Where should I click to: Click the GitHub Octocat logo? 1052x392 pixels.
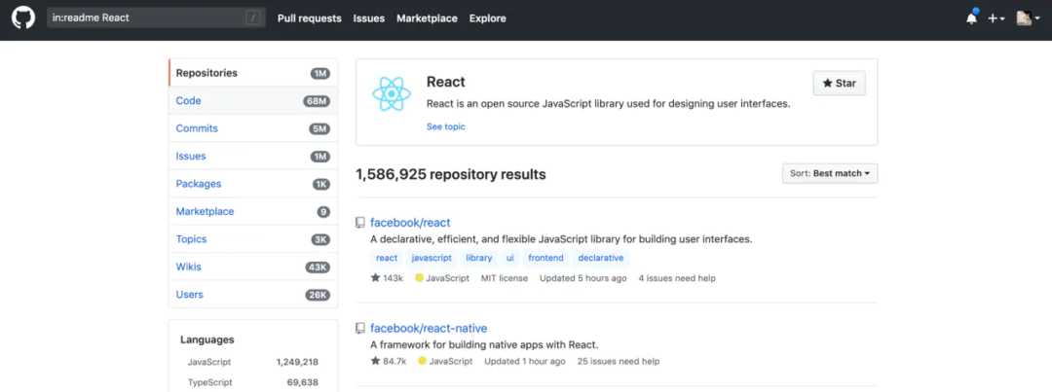22,18
